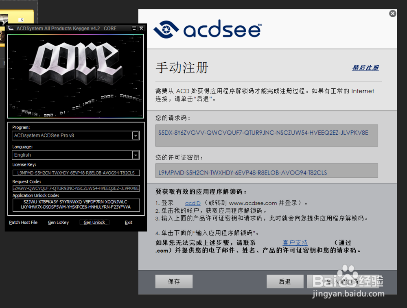The width and height of the screenshot is (407, 308).
Task: Click the Gen Unlock button in keygen
Action: tap(94, 223)
